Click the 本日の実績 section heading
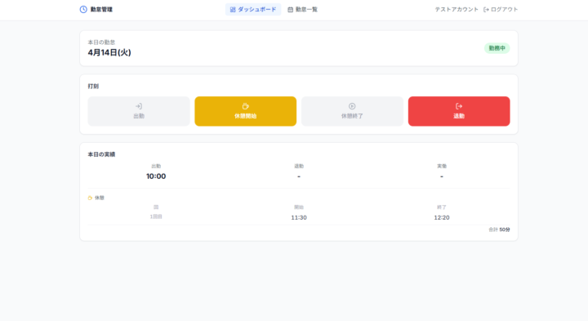This screenshot has height=321, width=588. 101,154
